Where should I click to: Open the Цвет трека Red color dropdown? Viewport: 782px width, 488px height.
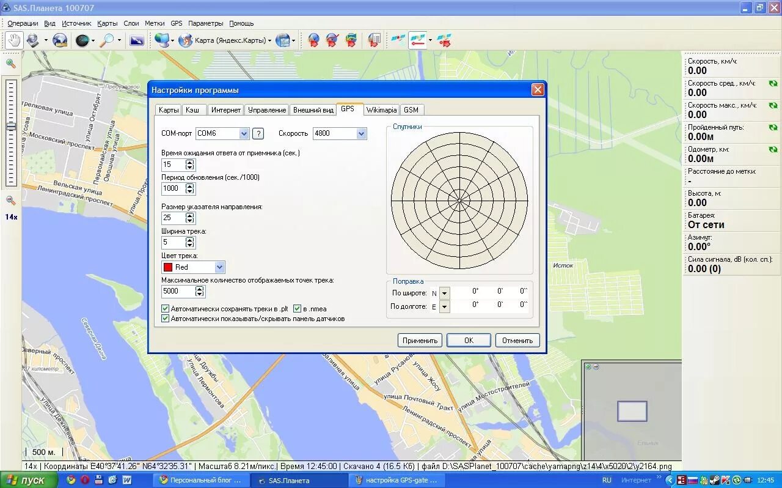(x=219, y=267)
